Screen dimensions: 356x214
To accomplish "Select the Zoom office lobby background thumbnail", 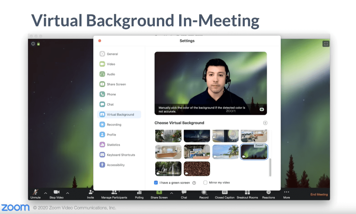I will point(197,152).
